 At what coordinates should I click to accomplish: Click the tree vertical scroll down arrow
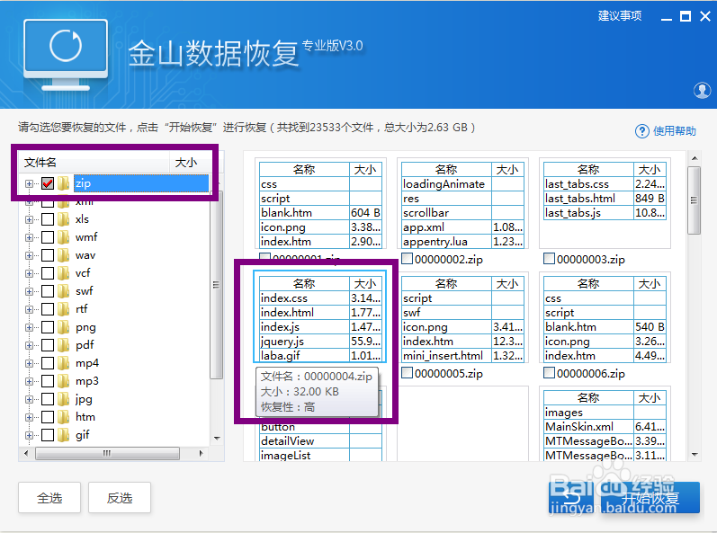217,439
